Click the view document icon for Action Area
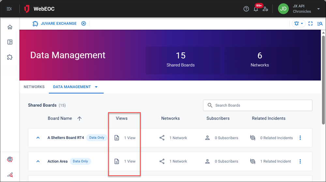Viewport: 326px width, 182px height. click(x=117, y=161)
